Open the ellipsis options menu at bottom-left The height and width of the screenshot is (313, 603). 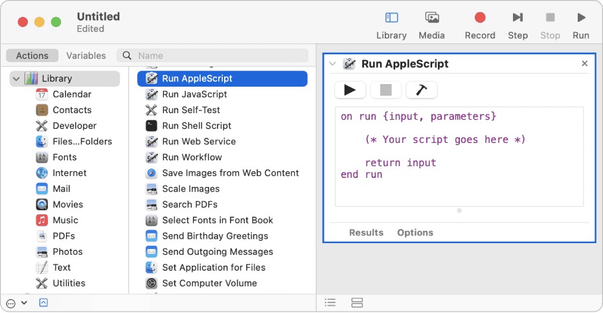click(x=12, y=303)
